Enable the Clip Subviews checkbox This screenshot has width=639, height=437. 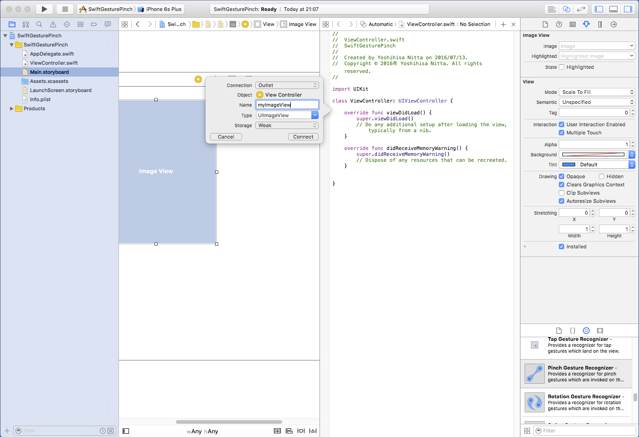pos(562,193)
